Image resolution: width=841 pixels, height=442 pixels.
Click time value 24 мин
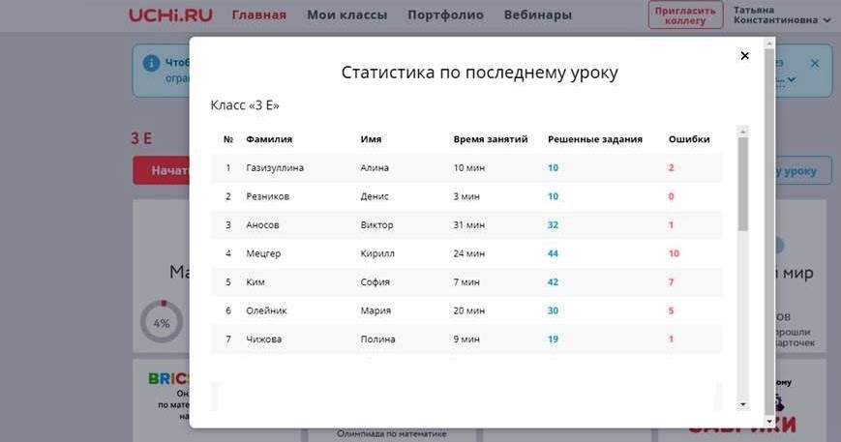click(468, 253)
